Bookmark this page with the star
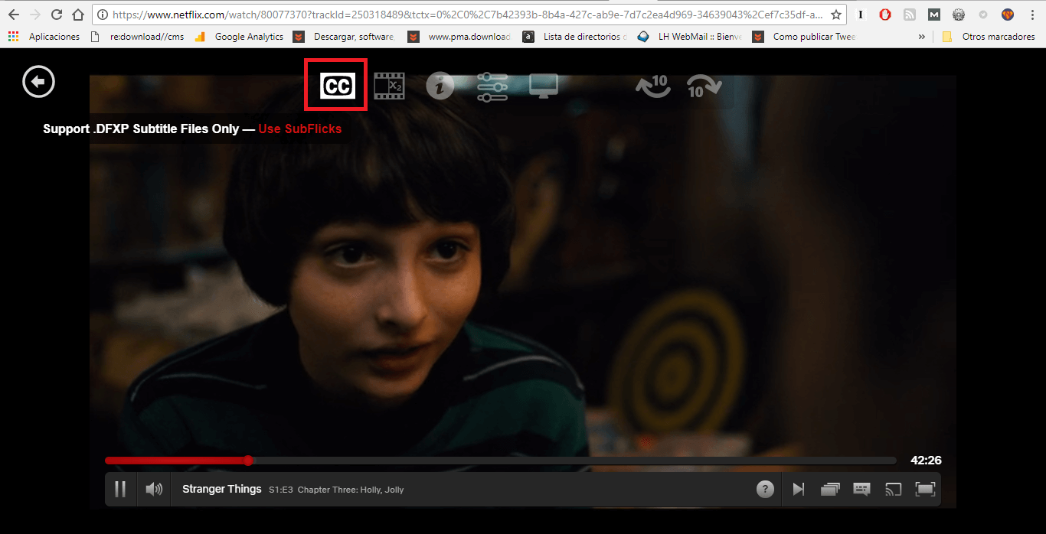1046x534 pixels. [x=835, y=15]
